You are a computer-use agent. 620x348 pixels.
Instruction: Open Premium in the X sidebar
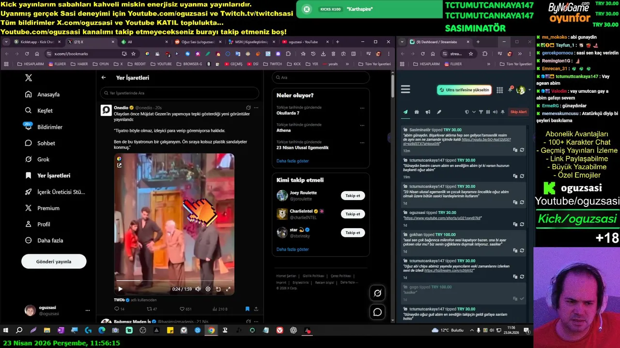pyautogui.click(x=43, y=208)
